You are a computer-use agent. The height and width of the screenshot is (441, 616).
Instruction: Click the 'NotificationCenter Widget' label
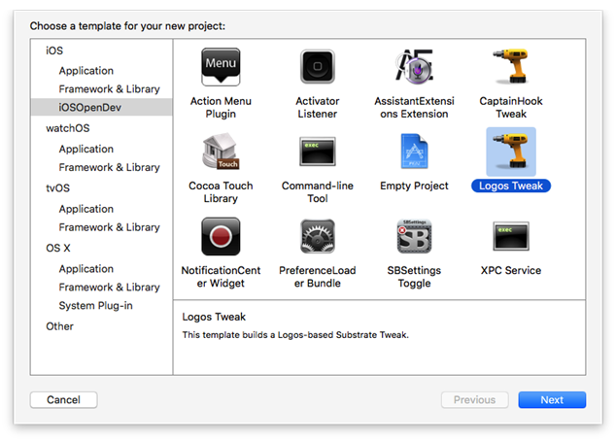221,277
